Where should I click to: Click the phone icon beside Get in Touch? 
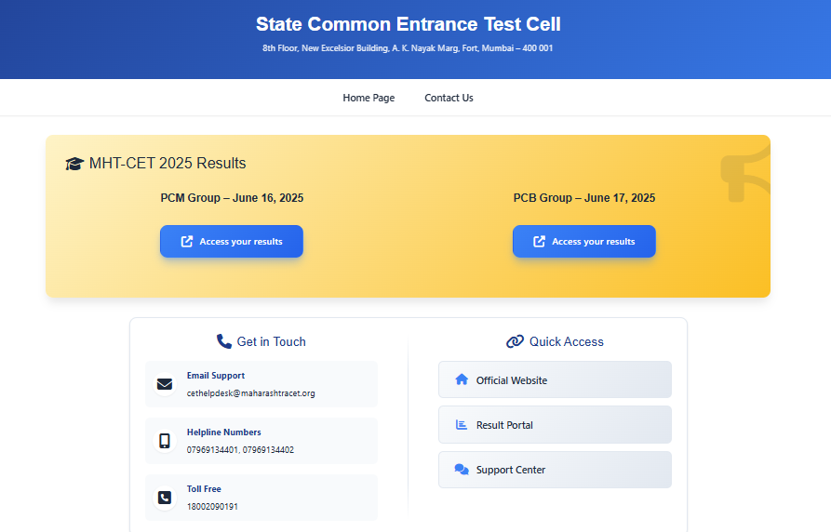pyautogui.click(x=224, y=341)
